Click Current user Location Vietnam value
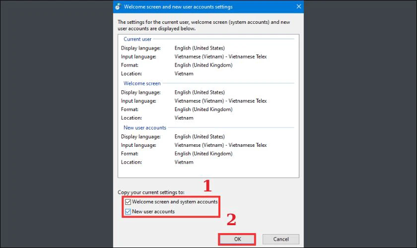This screenshot has width=417, height=248. pos(184,73)
